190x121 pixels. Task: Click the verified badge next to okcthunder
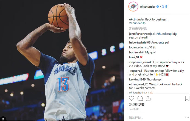tap(158, 7)
